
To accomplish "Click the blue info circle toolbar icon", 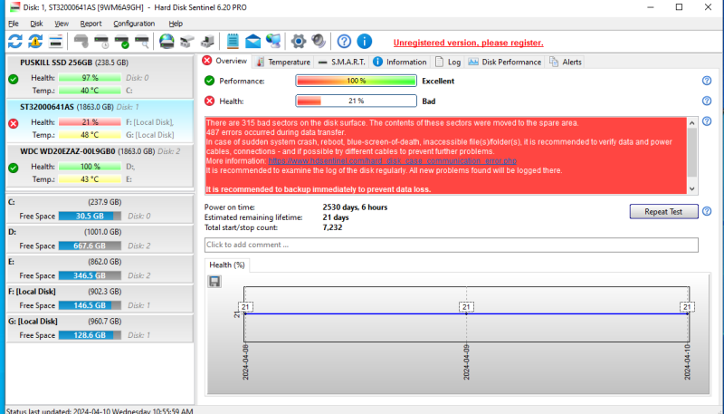I will click(x=365, y=42).
